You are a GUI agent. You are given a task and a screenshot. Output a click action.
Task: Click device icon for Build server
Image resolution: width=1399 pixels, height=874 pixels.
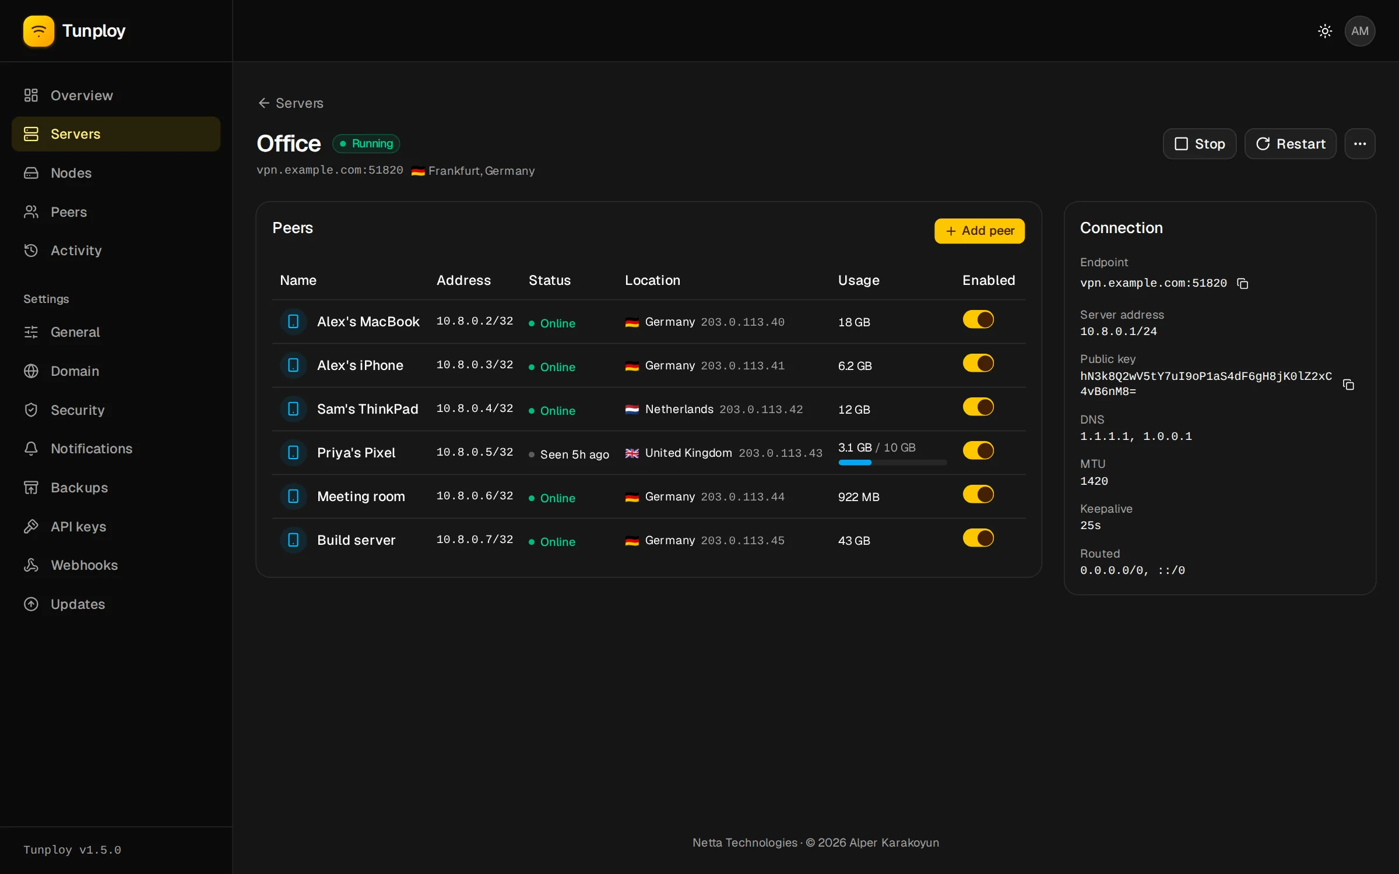(x=293, y=540)
